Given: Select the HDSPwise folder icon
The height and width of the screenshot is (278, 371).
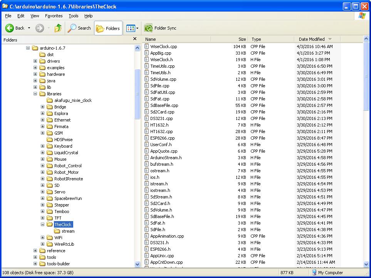Looking at the screenshot, I should click(50, 140).
